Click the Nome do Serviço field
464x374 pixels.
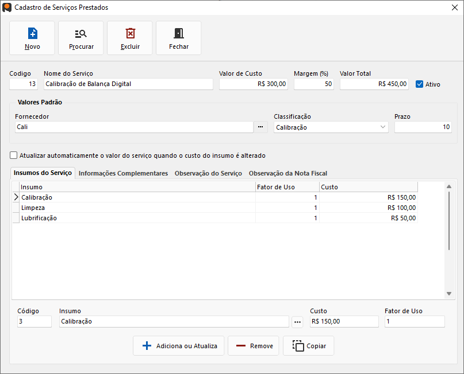(128, 84)
